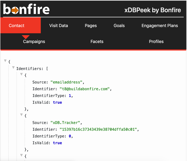The height and width of the screenshot is (161, 187).
Task: Go to the Engagement Plans tab
Action: click(160, 26)
